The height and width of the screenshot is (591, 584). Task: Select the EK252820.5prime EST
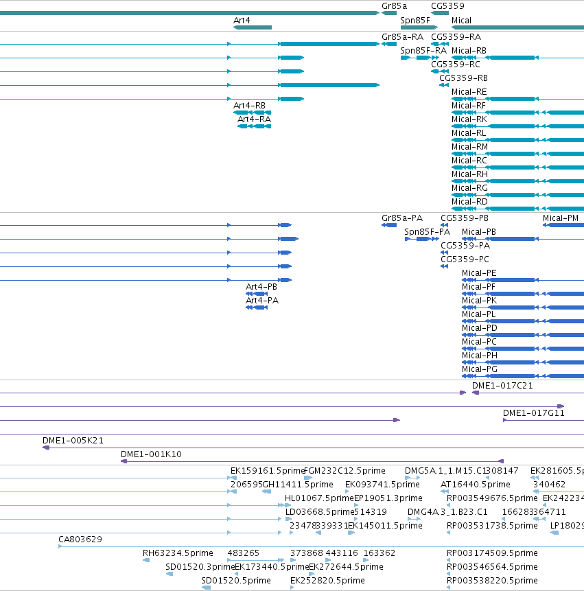tap(292, 588)
